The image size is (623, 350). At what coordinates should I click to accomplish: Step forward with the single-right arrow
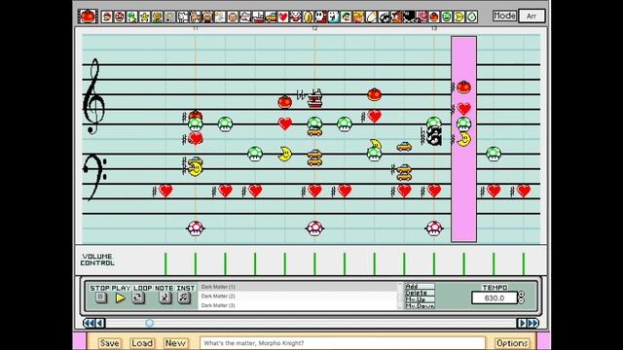click(x=522, y=323)
